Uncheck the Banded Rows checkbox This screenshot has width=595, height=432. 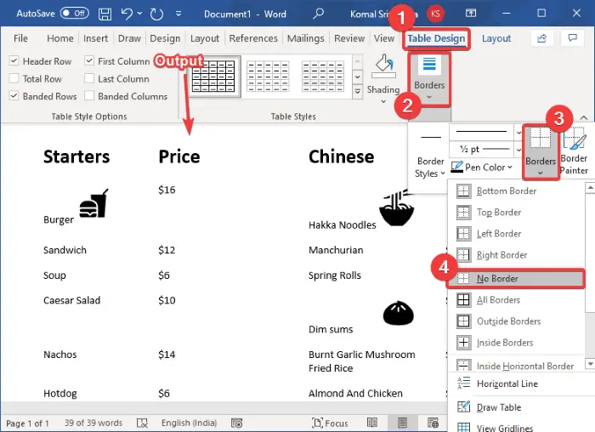(x=14, y=95)
